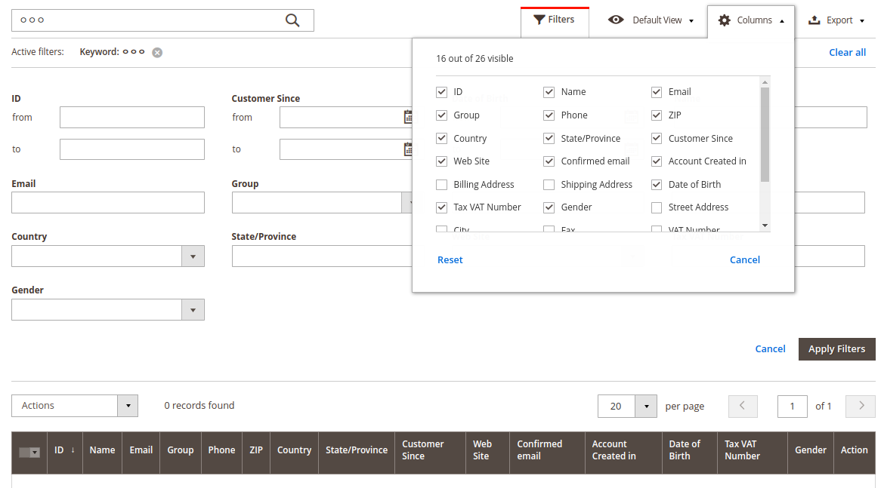Viewport: 884px width, 488px height.
Task: Open the Default View dropdown
Action: 651,20
